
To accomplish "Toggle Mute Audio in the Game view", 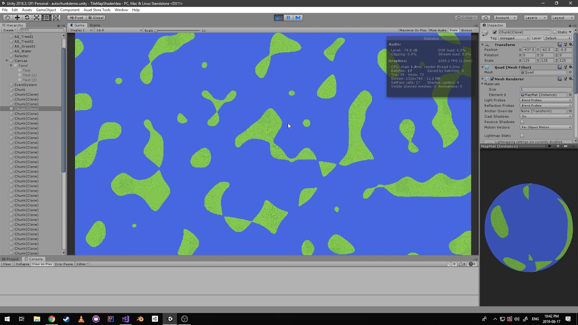I will tap(438, 30).
